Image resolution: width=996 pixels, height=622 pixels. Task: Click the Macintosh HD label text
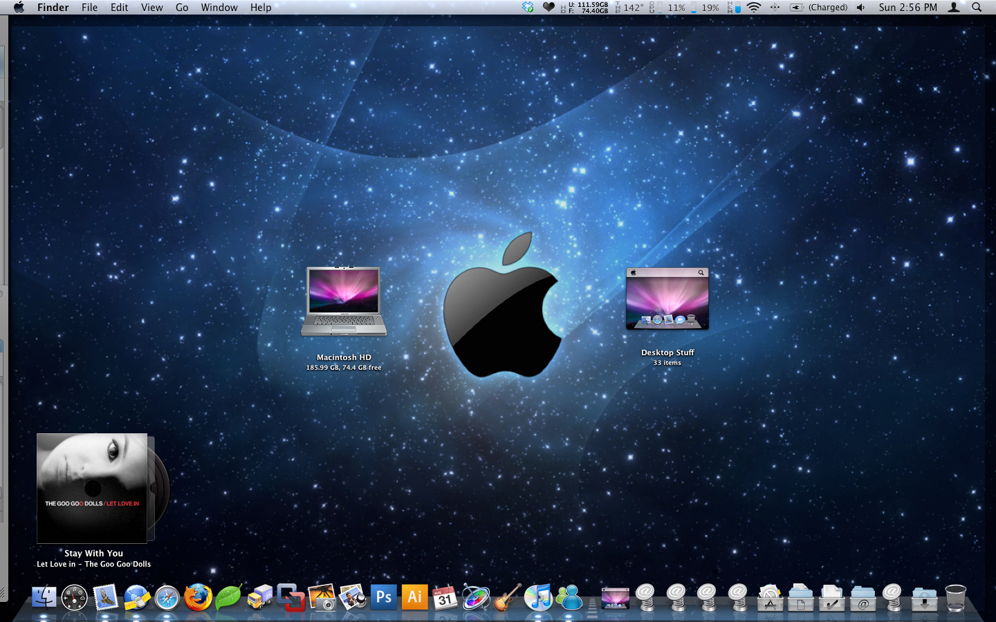click(x=344, y=357)
